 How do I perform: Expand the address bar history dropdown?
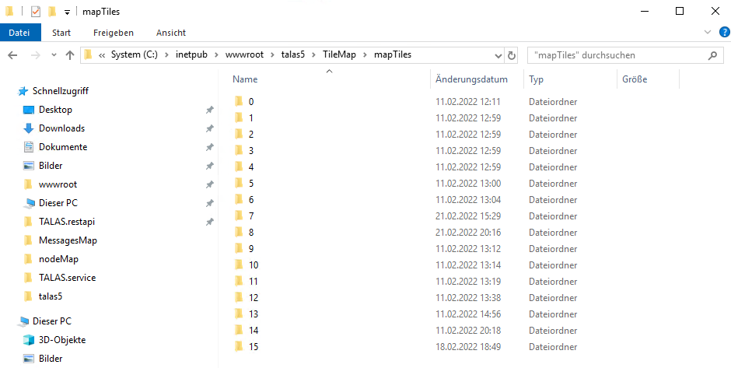point(498,55)
